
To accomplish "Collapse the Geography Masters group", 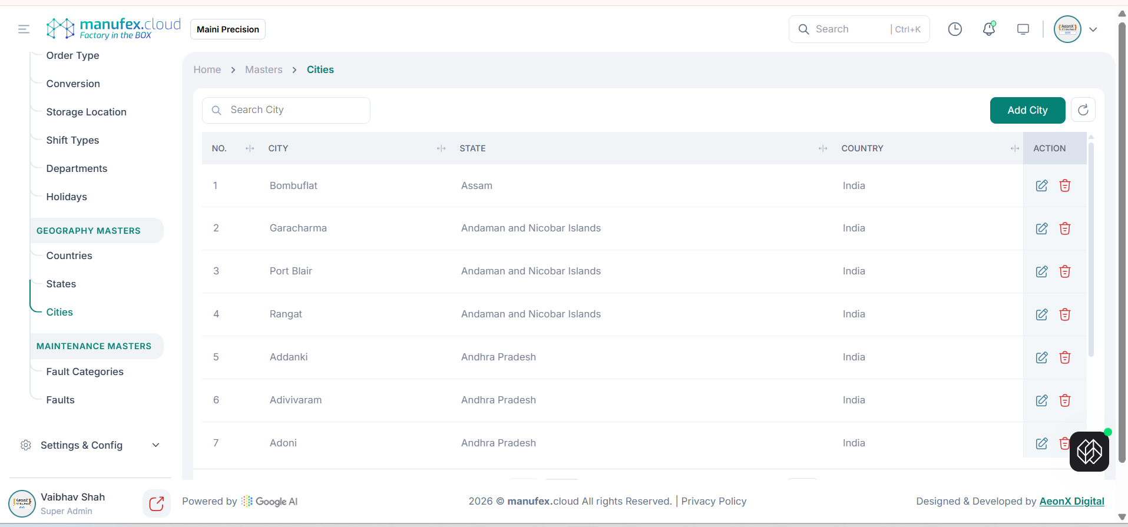I will [x=88, y=231].
